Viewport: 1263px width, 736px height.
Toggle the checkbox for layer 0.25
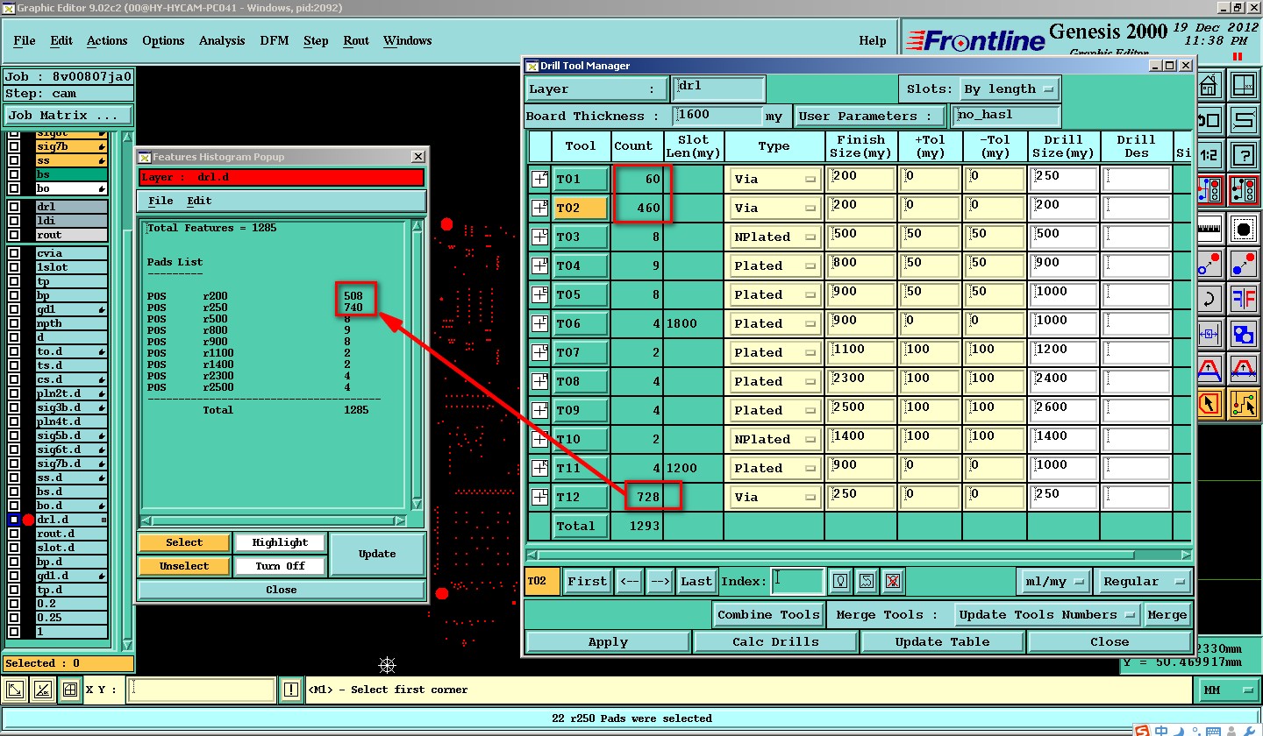point(14,618)
